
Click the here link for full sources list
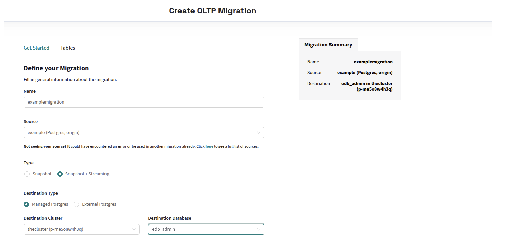(209, 146)
